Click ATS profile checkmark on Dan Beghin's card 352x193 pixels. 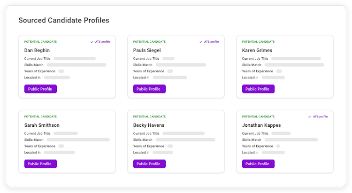(x=92, y=42)
